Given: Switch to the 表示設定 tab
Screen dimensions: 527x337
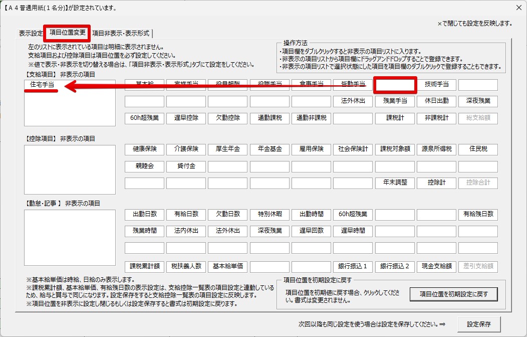Looking at the screenshot, I should coord(31,34).
